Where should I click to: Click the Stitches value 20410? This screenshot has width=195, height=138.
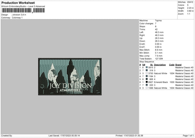190,2
